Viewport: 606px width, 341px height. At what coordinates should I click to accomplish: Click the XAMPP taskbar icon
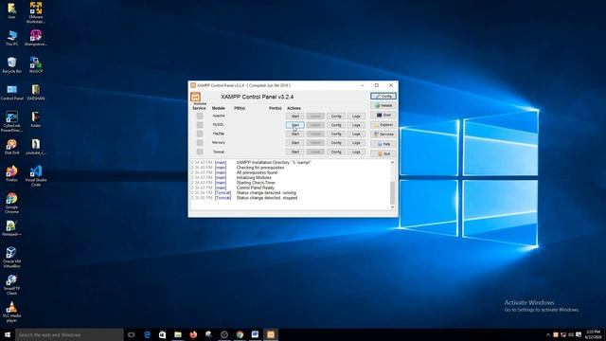point(271,334)
